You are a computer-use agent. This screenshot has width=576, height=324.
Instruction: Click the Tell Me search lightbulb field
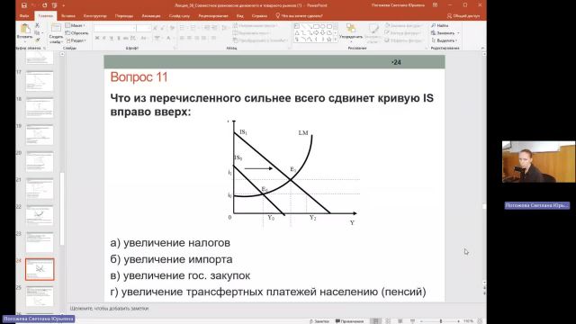tap(299, 16)
